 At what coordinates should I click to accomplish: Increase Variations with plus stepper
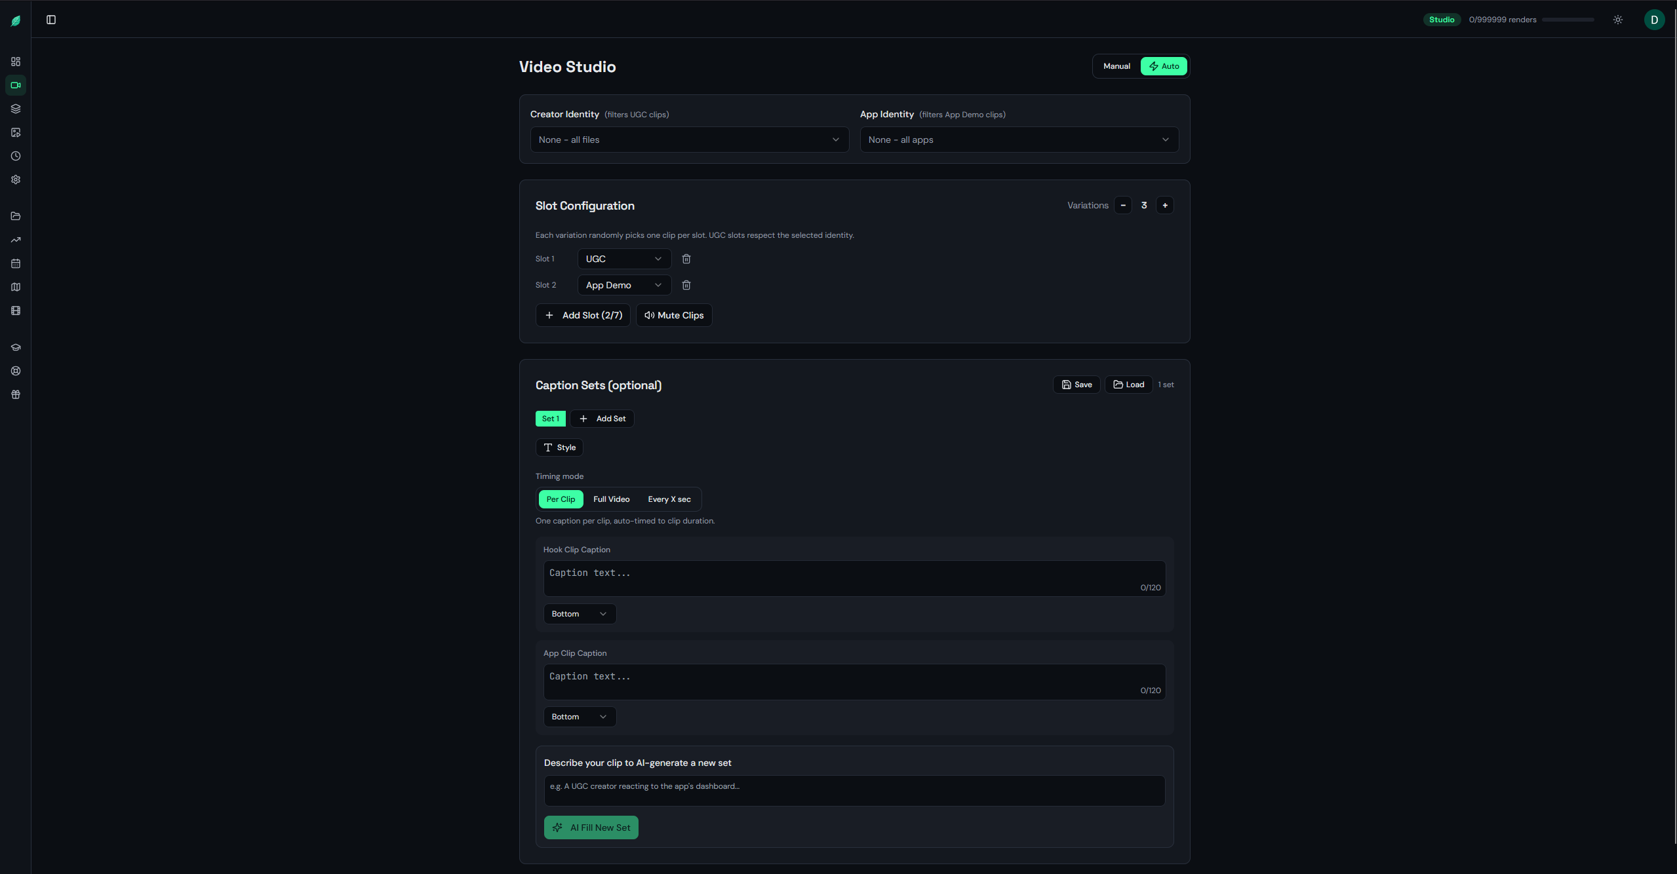pyautogui.click(x=1164, y=205)
